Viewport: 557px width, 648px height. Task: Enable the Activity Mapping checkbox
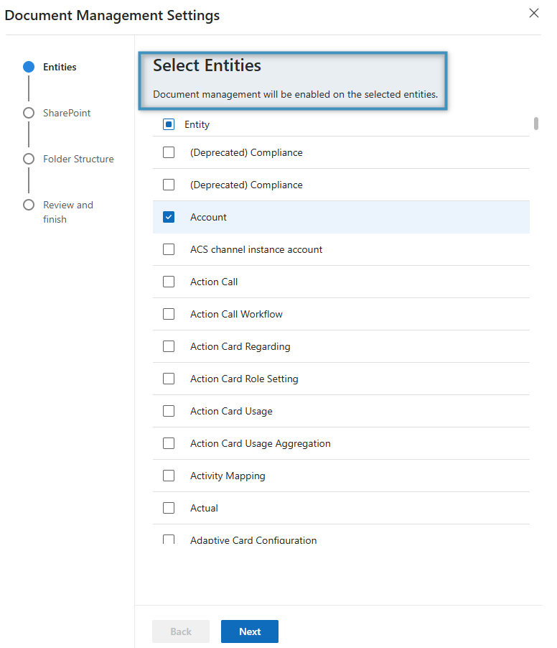tap(169, 476)
